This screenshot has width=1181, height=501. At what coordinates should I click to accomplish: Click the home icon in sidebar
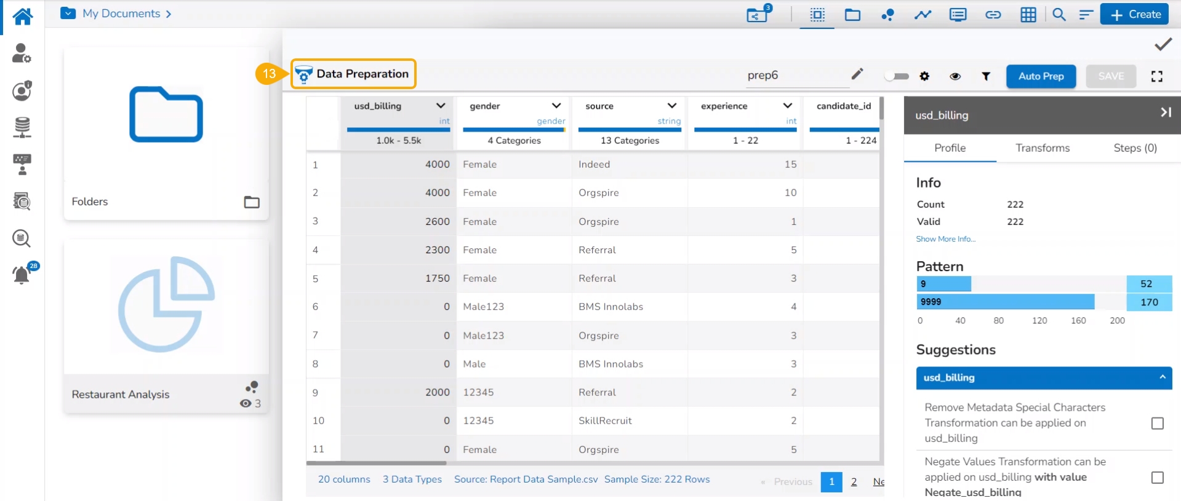click(22, 16)
